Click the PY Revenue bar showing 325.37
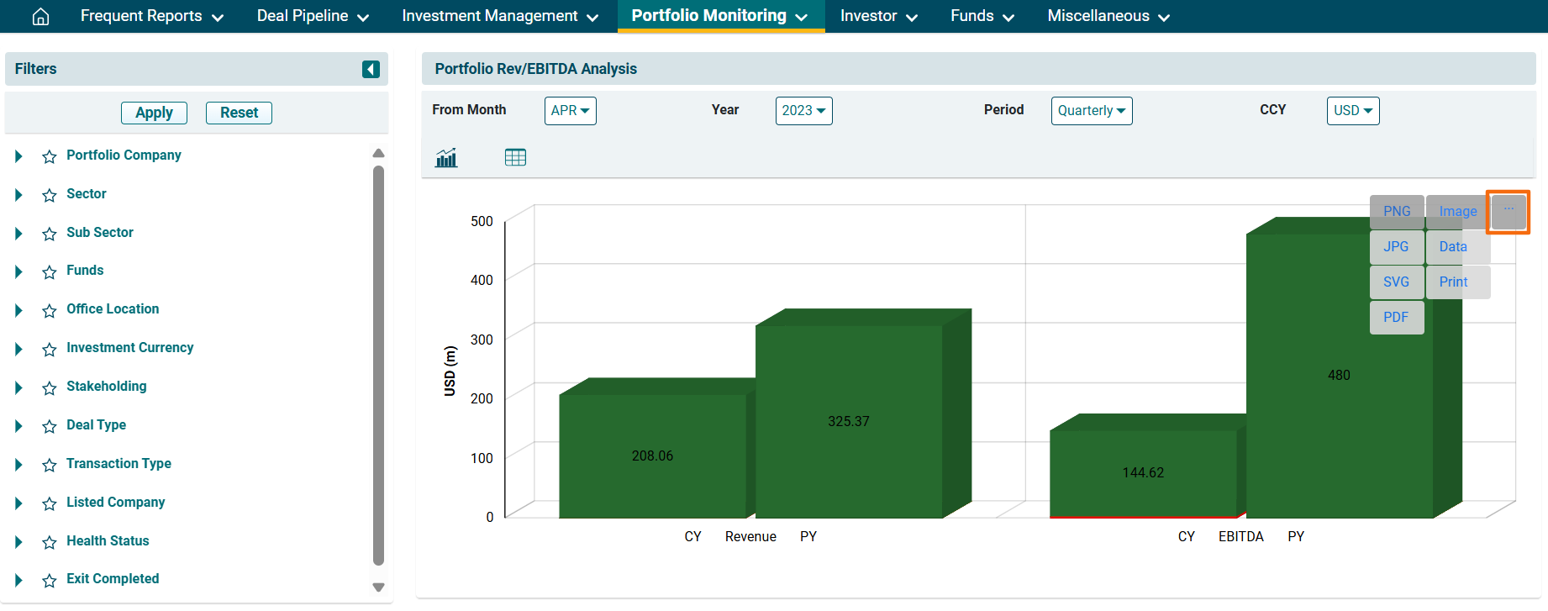Viewport: 1548px width, 611px height. click(848, 420)
